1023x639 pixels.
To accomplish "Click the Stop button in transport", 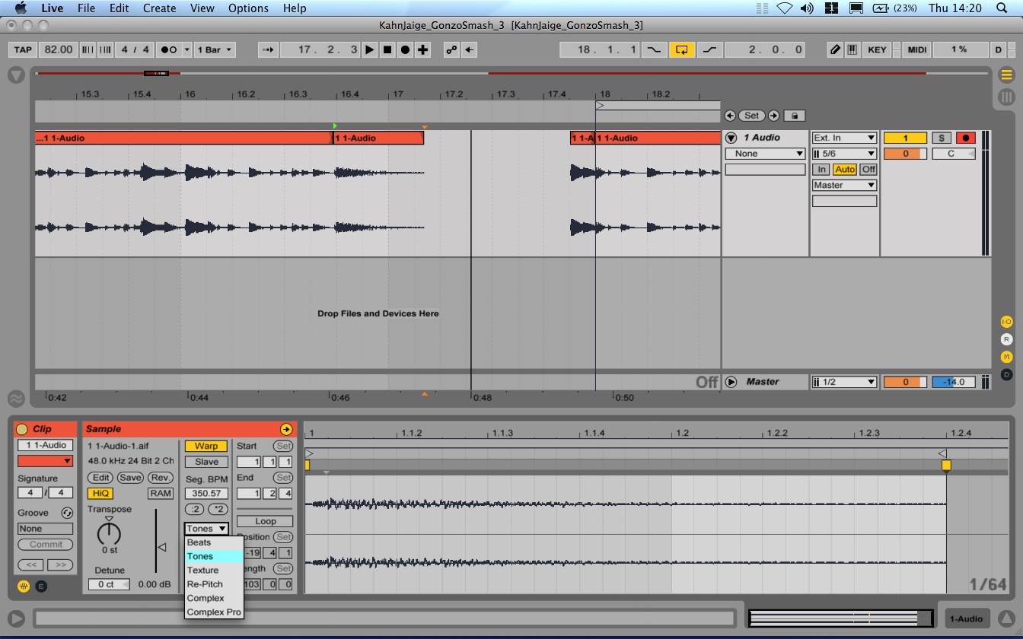I will [x=387, y=49].
